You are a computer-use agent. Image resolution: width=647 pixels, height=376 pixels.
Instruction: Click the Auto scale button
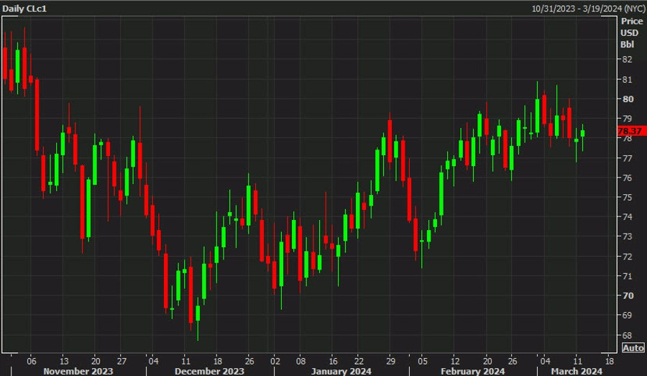coord(633,347)
